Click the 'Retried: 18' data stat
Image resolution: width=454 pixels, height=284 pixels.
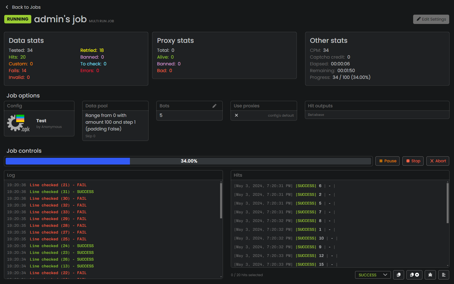pos(92,50)
